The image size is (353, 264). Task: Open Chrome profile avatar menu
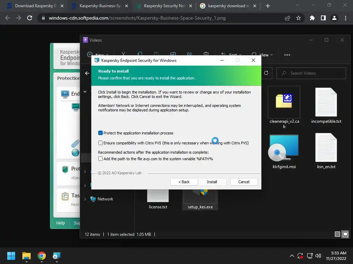[x=334, y=18]
